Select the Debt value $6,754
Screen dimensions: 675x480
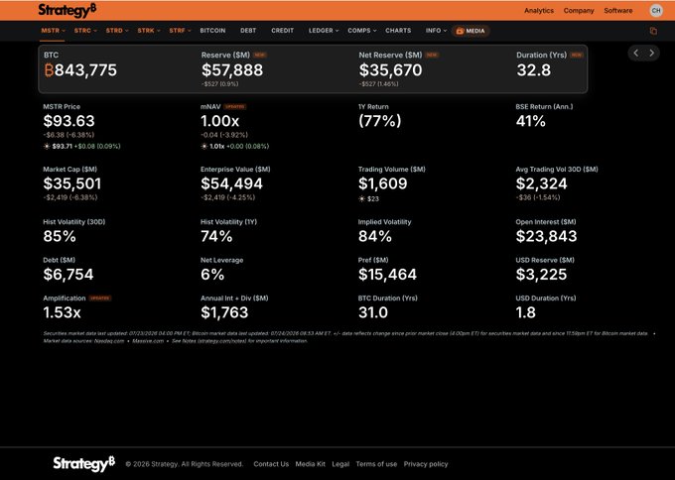tap(68, 275)
